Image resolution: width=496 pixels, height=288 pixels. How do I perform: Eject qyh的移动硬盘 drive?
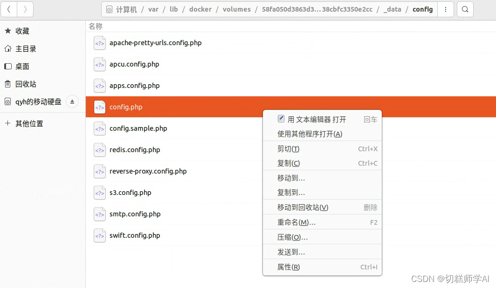(x=72, y=102)
